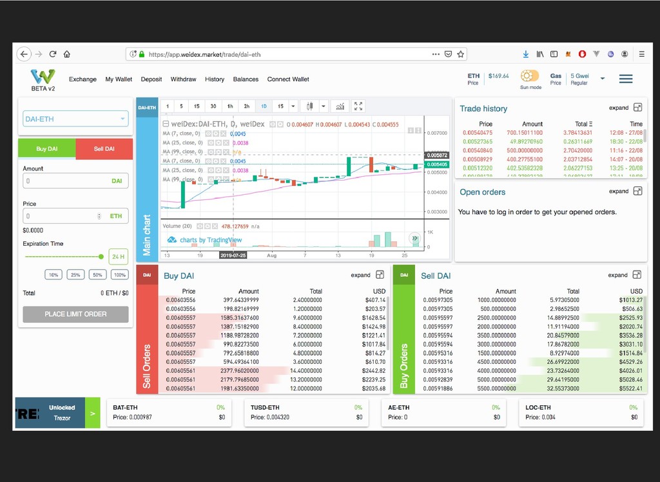The width and height of the screenshot is (660, 482).
Task: Expand the chart interval dropdown arrow
Action: pyautogui.click(x=293, y=106)
